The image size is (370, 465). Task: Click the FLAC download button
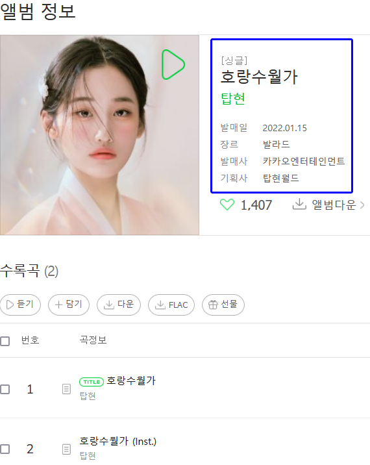tap(171, 305)
